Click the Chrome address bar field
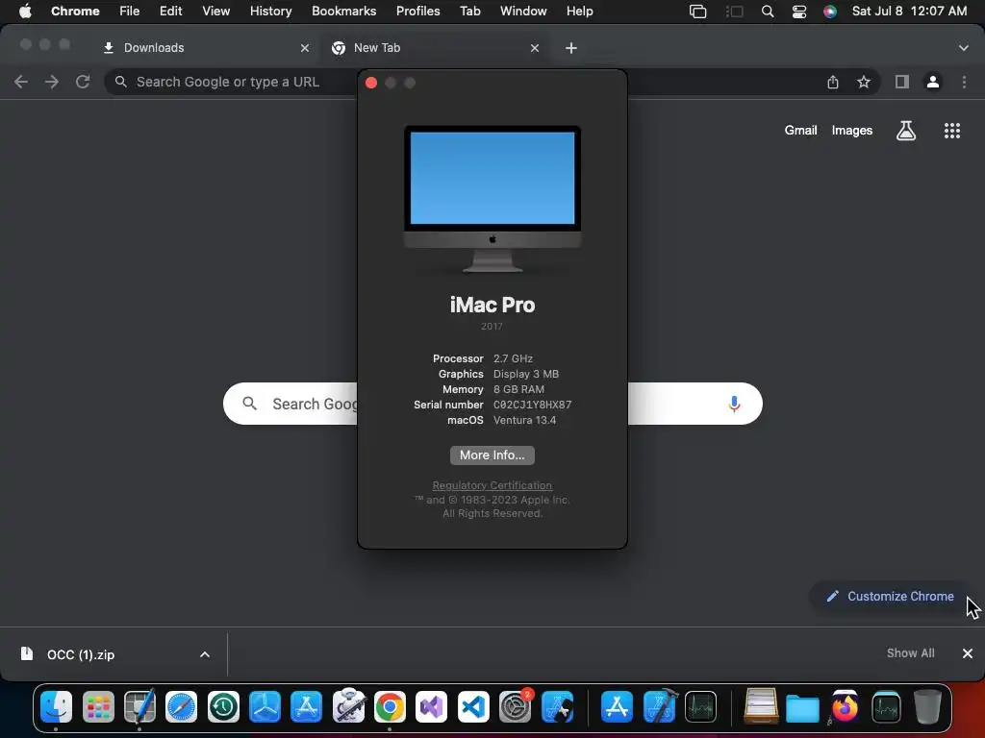This screenshot has height=738, width=985. click(x=492, y=82)
